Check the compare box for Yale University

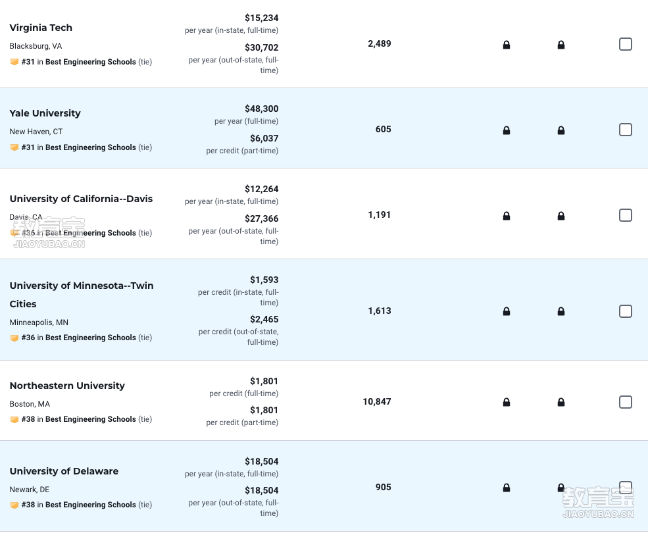point(625,130)
